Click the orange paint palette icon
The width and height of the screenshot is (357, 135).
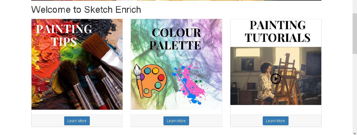point(152,81)
